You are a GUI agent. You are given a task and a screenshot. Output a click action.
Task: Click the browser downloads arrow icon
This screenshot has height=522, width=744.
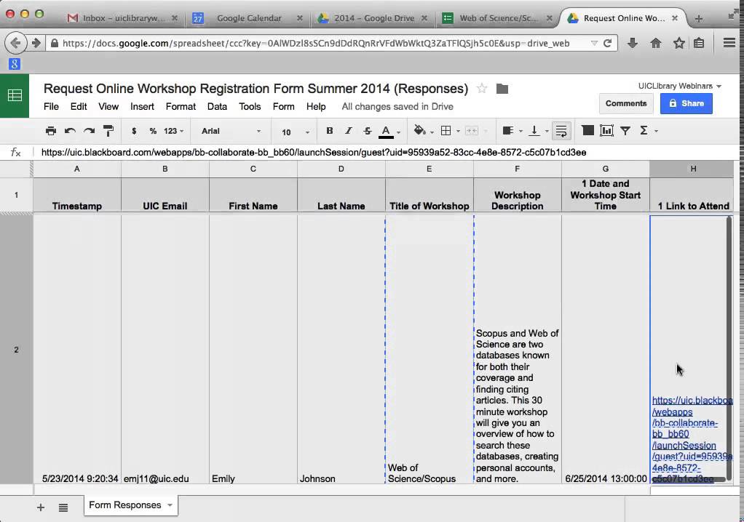click(632, 43)
